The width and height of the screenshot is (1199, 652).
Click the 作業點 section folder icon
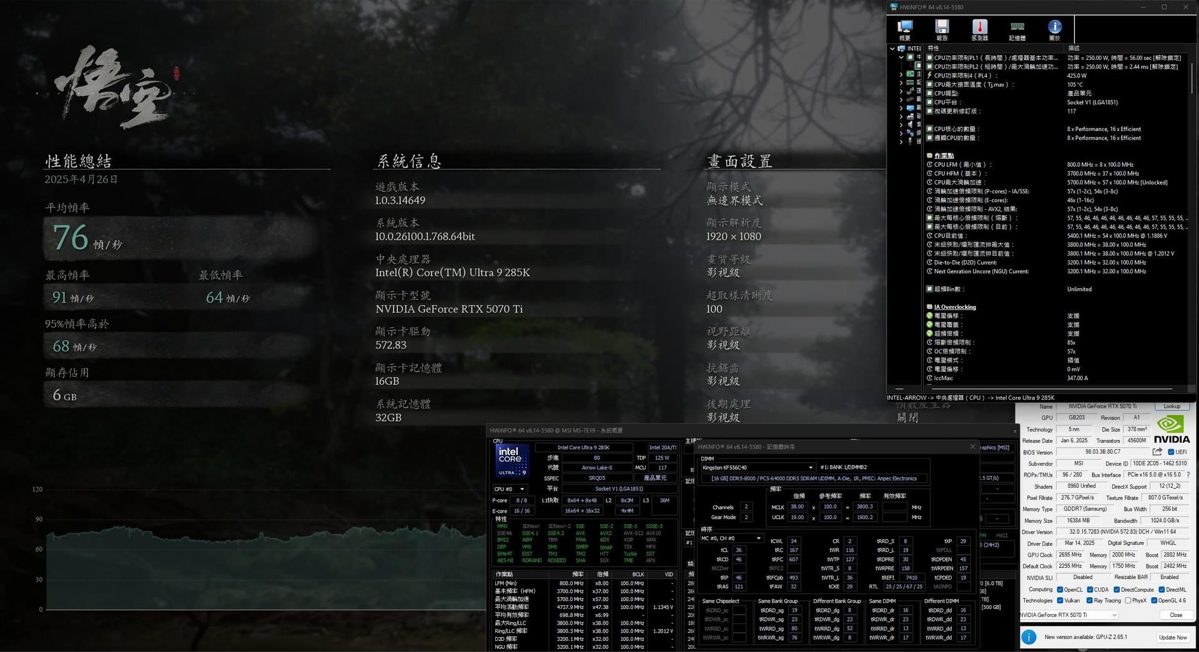[929, 155]
